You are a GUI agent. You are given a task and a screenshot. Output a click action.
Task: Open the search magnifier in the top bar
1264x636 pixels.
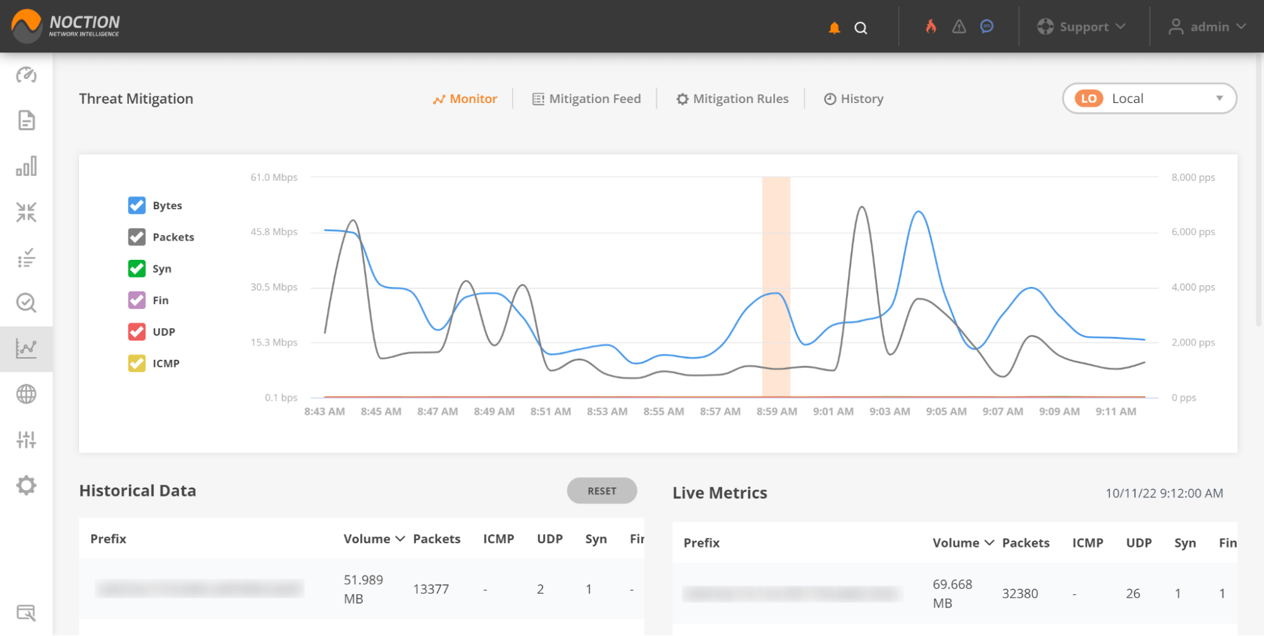[x=861, y=28]
